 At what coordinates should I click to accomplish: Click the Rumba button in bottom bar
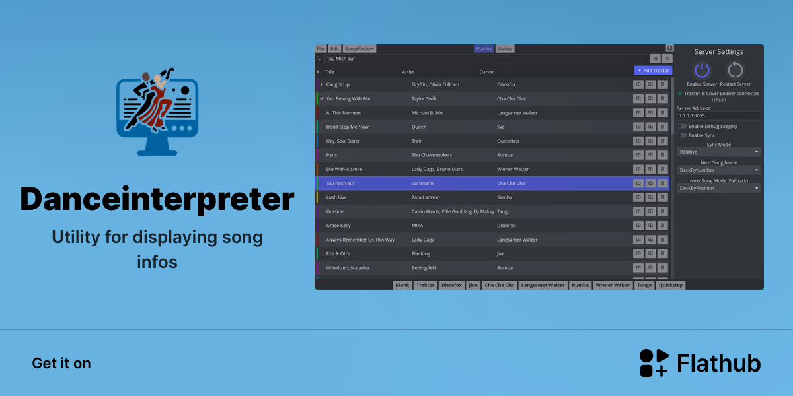(x=580, y=285)
